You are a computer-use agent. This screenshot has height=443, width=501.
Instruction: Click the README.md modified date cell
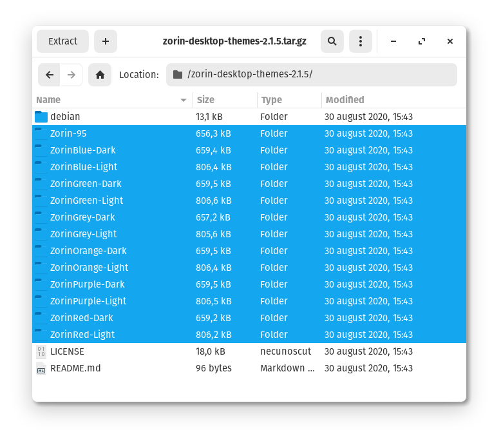click(x=369, y=368)
